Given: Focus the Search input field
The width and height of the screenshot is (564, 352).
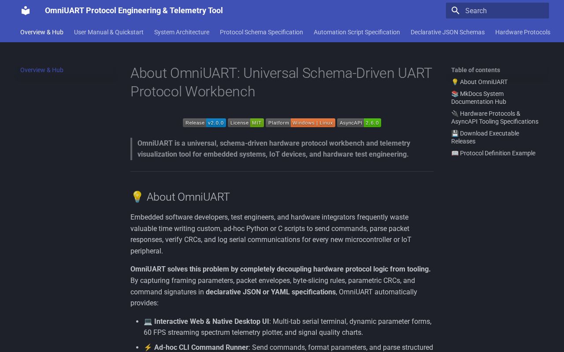Looking at the screenshot, I should (x=497, y=11).
